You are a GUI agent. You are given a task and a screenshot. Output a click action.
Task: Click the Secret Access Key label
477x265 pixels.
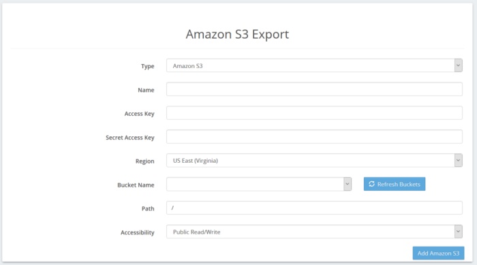click(130, 138)
